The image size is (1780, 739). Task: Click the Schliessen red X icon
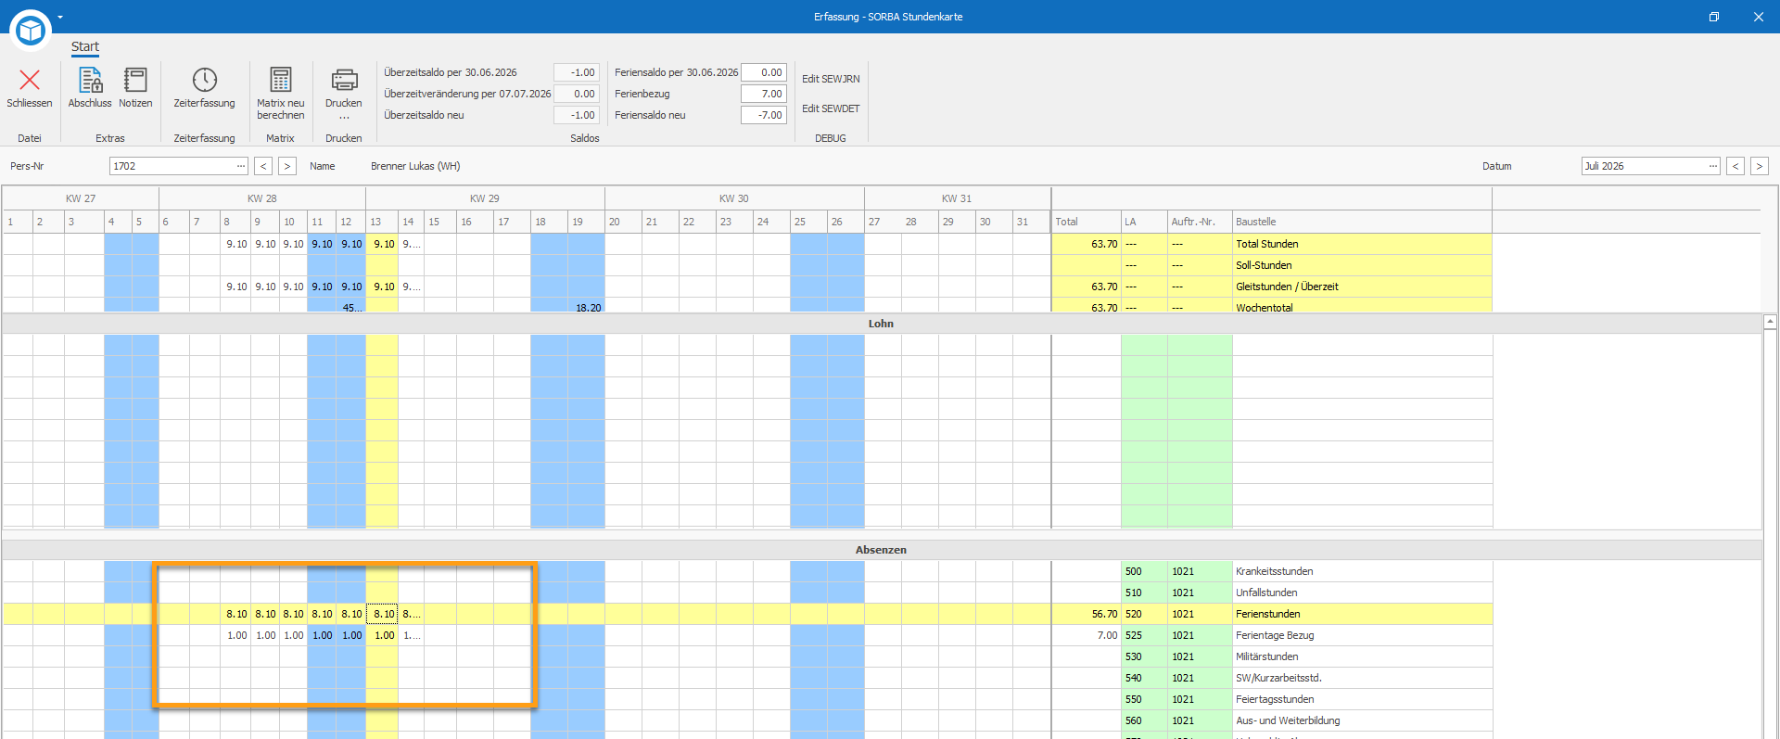point(30,81)
